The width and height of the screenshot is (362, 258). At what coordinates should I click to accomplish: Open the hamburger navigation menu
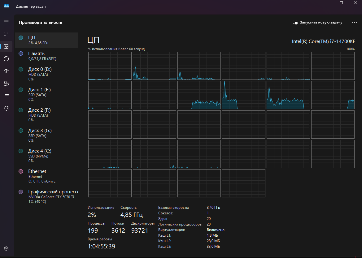[6, 22]
